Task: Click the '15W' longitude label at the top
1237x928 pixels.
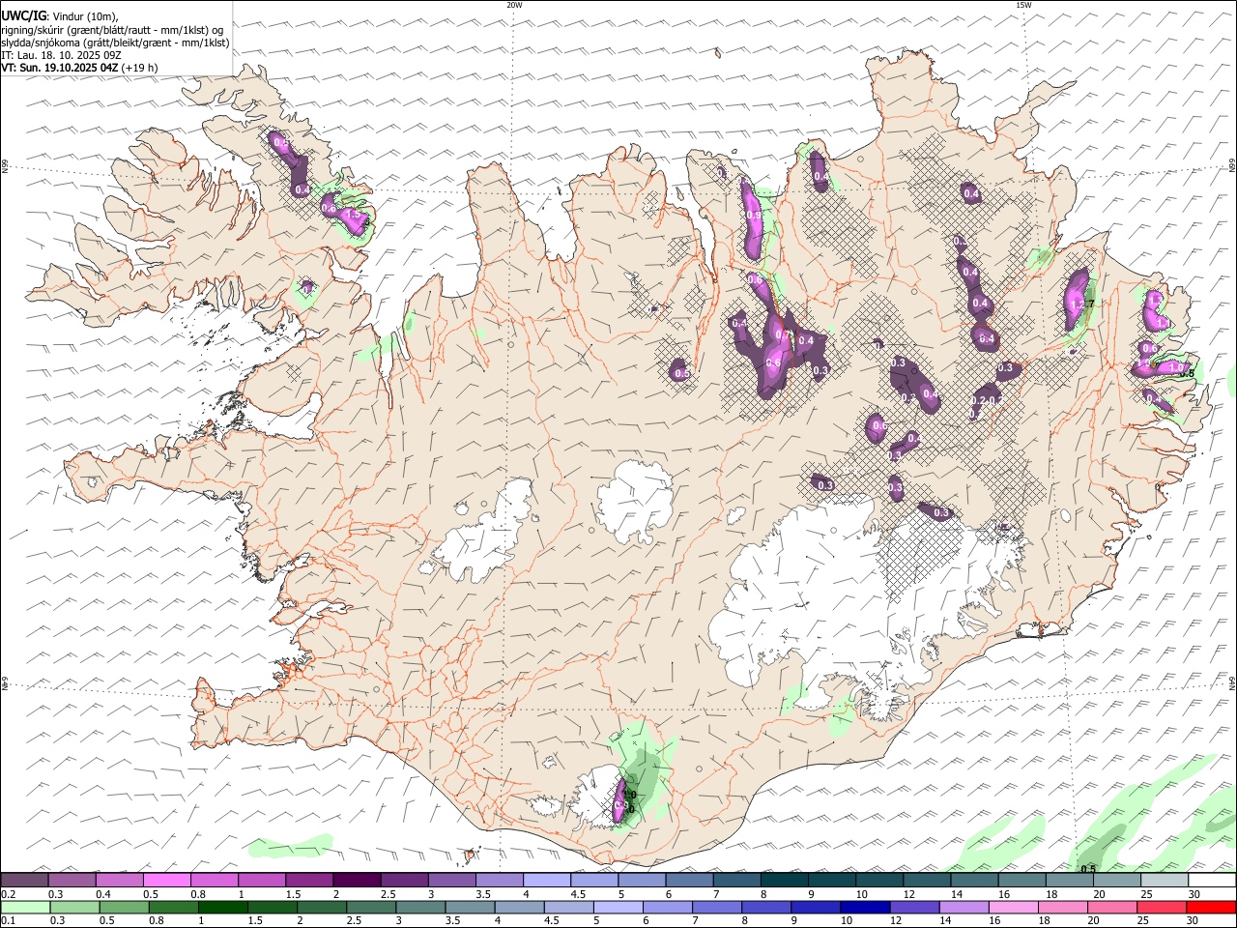Action: click(x=1023, y=5)
